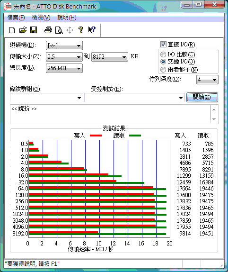This screenshot has height=272, width=228.
Task: Click the ATTO app icon in title bar
Action: [x=8, y=7]
